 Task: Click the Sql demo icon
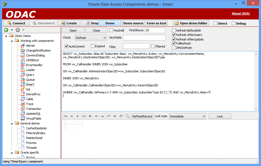23,89
